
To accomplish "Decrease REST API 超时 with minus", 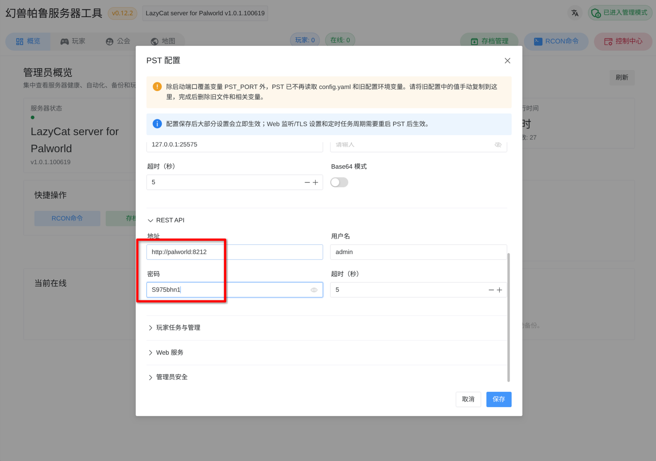I will coord(491,290).
